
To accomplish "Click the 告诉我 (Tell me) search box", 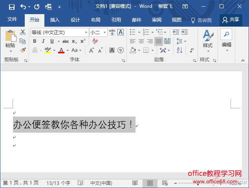I will click(201, 20).
